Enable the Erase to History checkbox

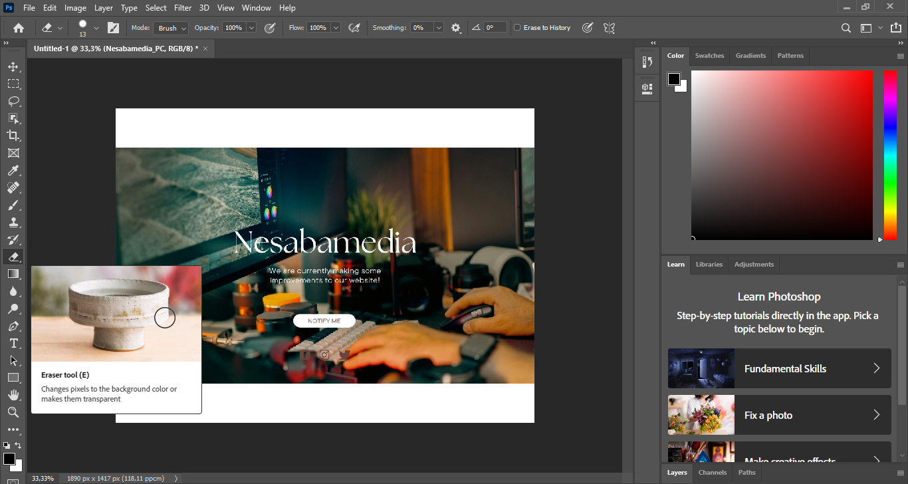tap(518, 28)
